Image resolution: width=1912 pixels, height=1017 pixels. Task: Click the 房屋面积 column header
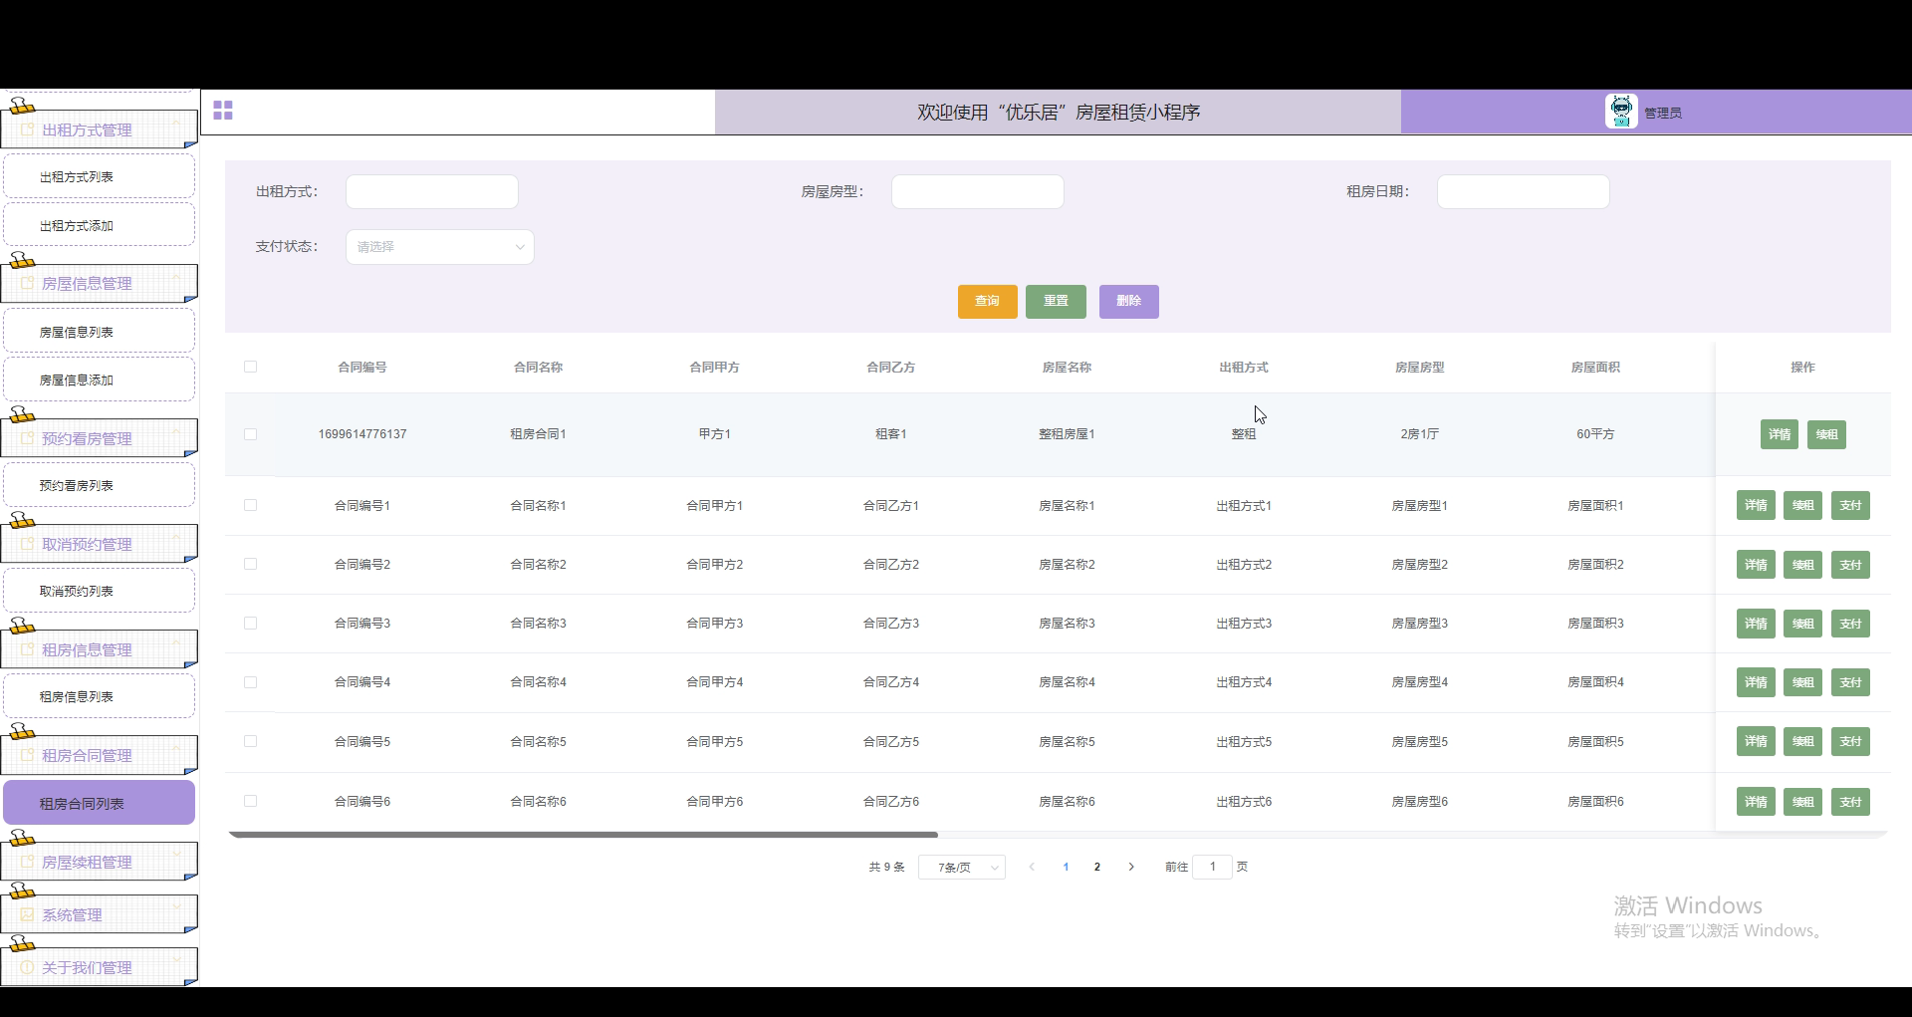1595,367
